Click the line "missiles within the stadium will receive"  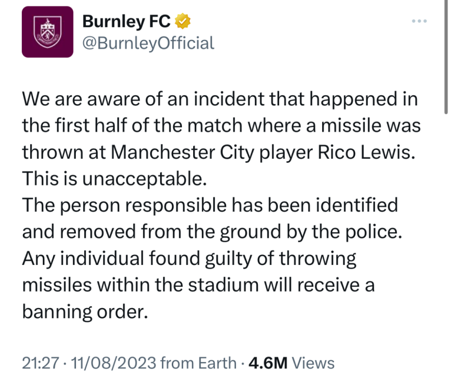click(x=198, y=285)
